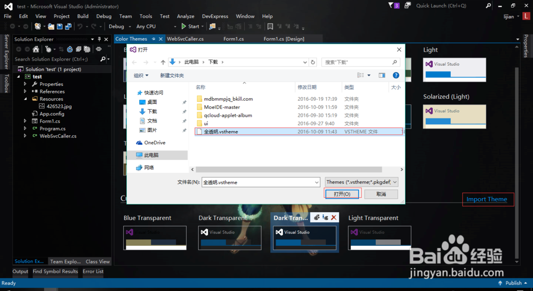
Task: Open the DevExpress menu
Action: (215, 17)
